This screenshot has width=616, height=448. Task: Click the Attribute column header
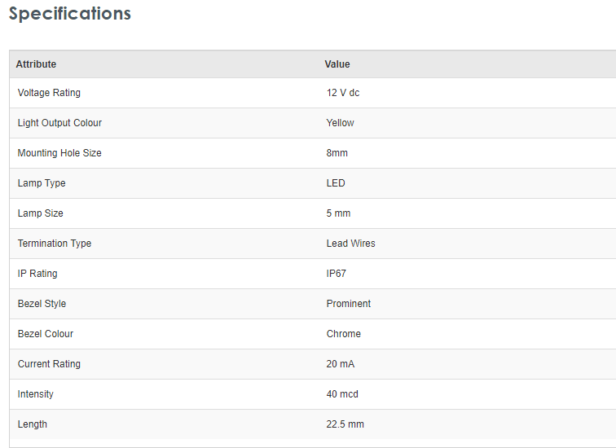pos(36,64)
